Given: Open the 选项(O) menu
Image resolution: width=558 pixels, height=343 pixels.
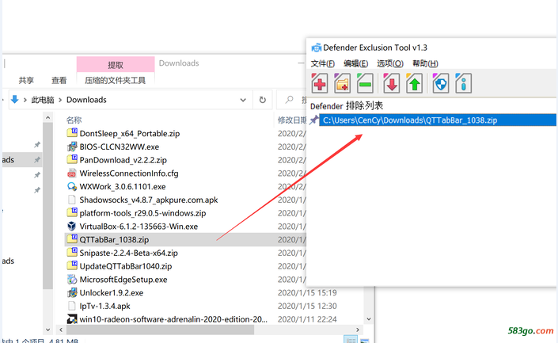Looking at the screenshot, I should pos(390,63).
